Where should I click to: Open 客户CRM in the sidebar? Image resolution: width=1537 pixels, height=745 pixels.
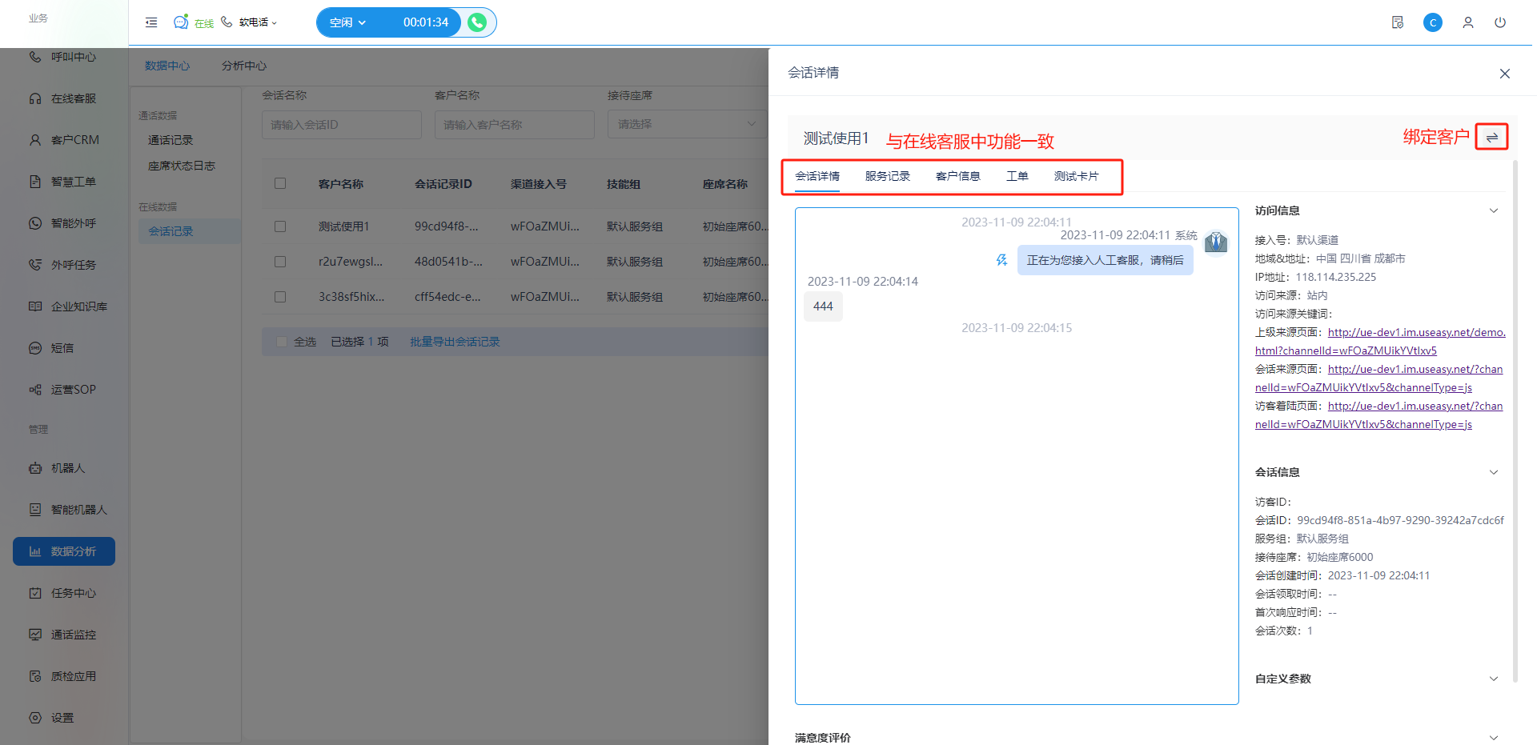pyautogui.click(x=64, y=140)
